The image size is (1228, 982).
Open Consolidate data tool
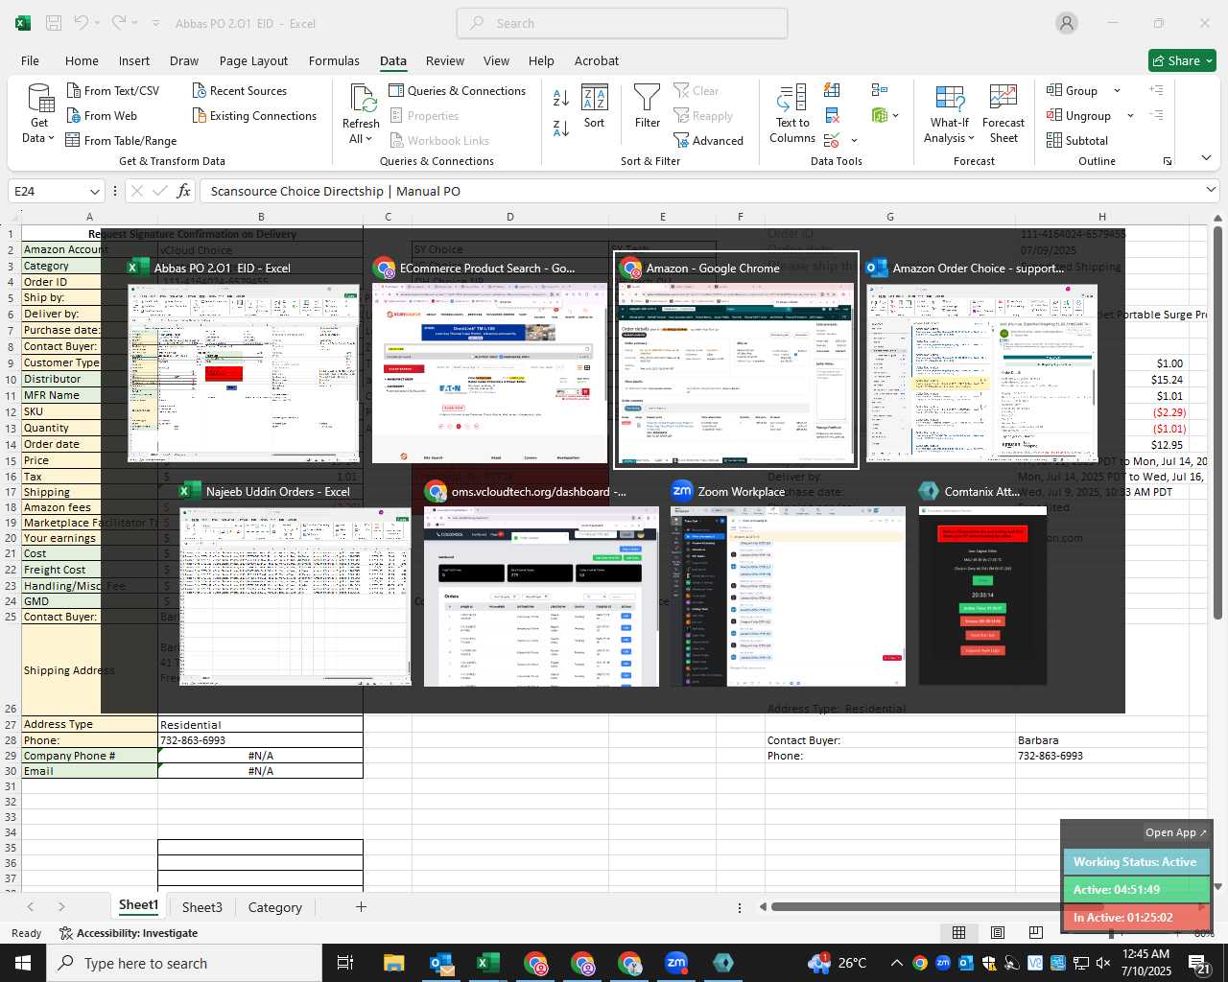(x=879, y=90)
